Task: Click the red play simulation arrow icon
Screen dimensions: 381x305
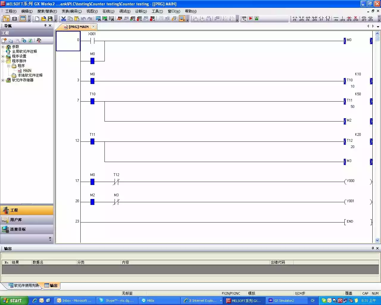Action: point(251,18)
